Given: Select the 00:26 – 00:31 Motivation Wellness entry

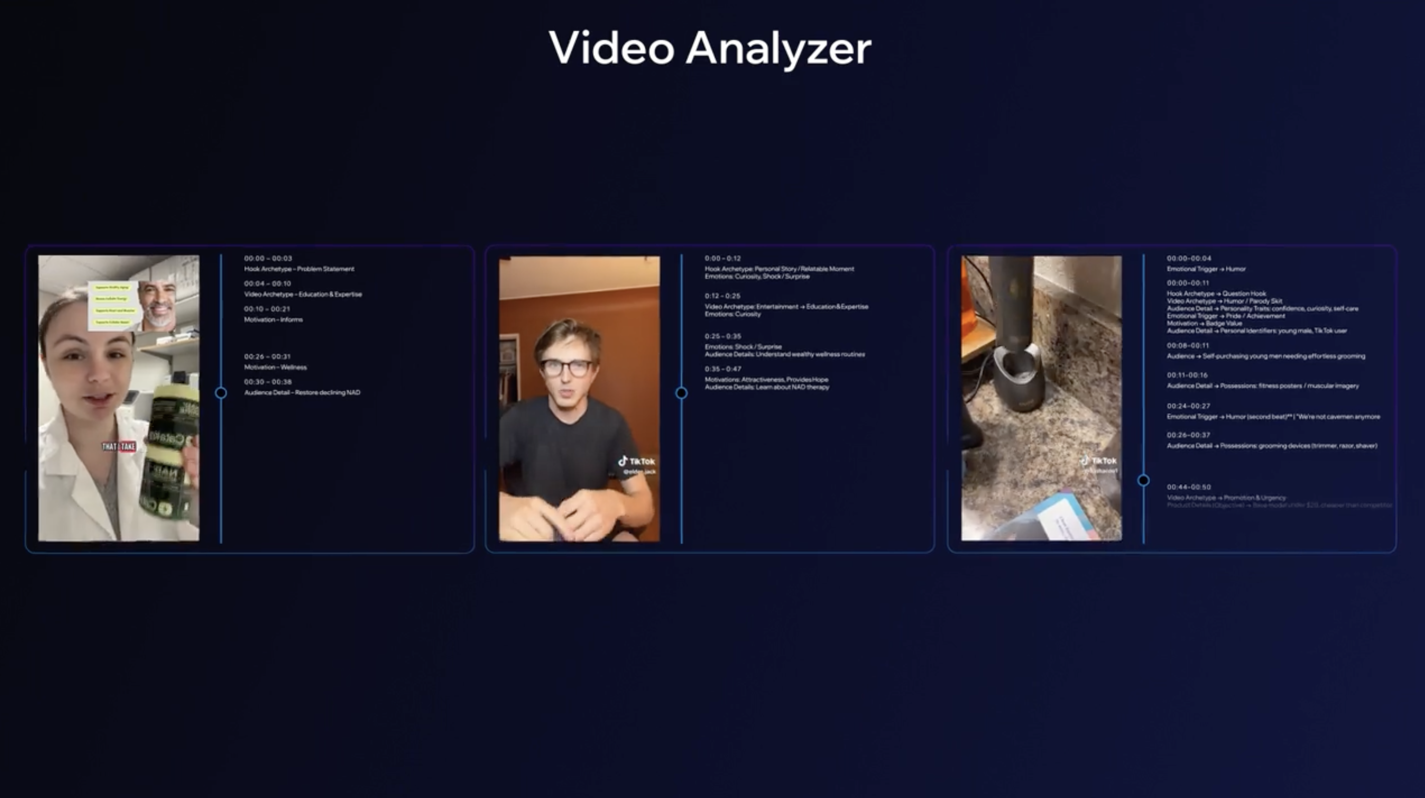Looking at the screenshot, I should (x=275, y=362).
